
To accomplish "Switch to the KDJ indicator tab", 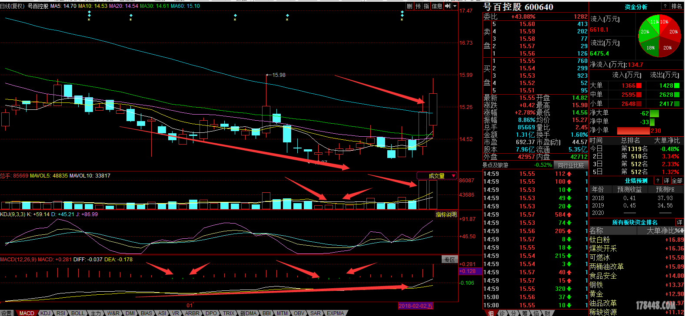I will (45, 313).
